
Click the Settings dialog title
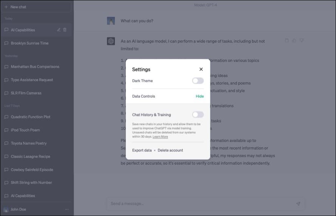pyautogui.click(x=141, y=69)
